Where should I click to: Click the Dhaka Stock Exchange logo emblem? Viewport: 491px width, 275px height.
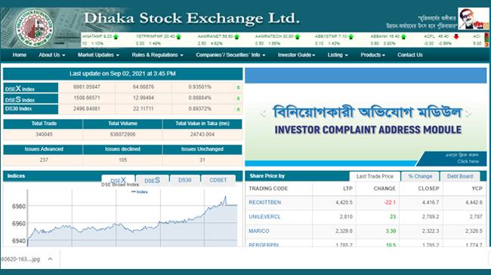point(35,28)
